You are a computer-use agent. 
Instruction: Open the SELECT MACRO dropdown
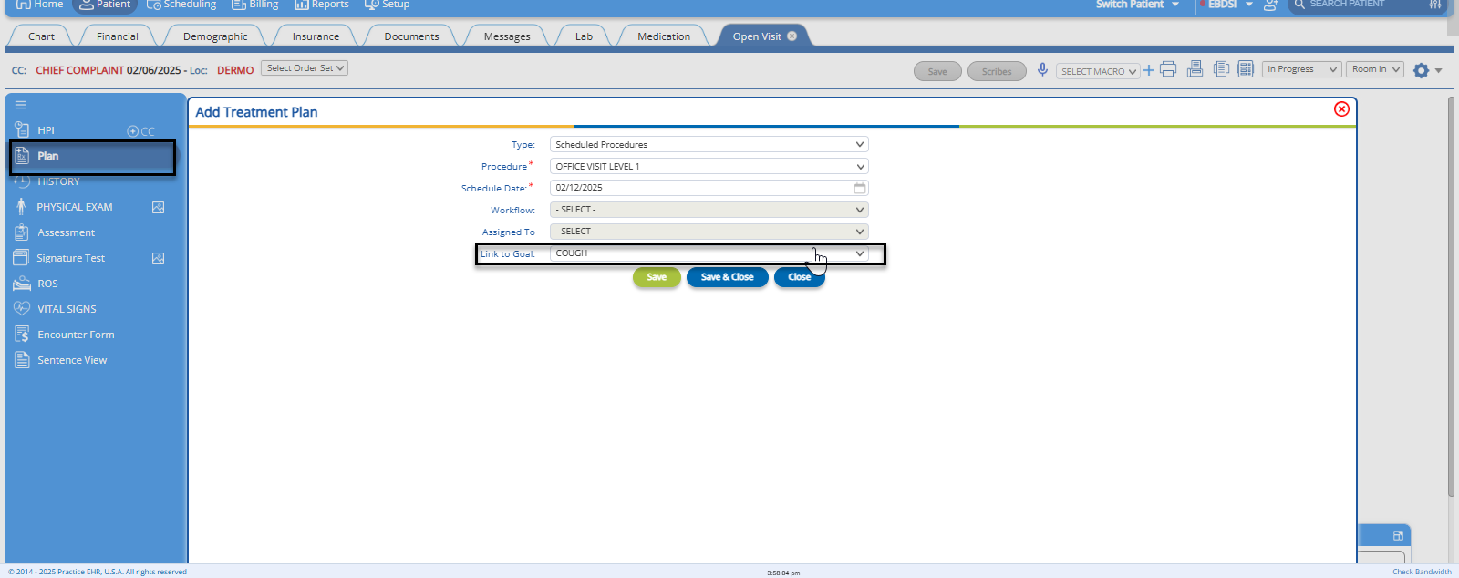coord(1098,71)
